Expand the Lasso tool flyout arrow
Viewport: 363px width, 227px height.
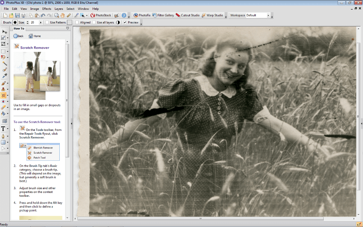tap(8, 58)
